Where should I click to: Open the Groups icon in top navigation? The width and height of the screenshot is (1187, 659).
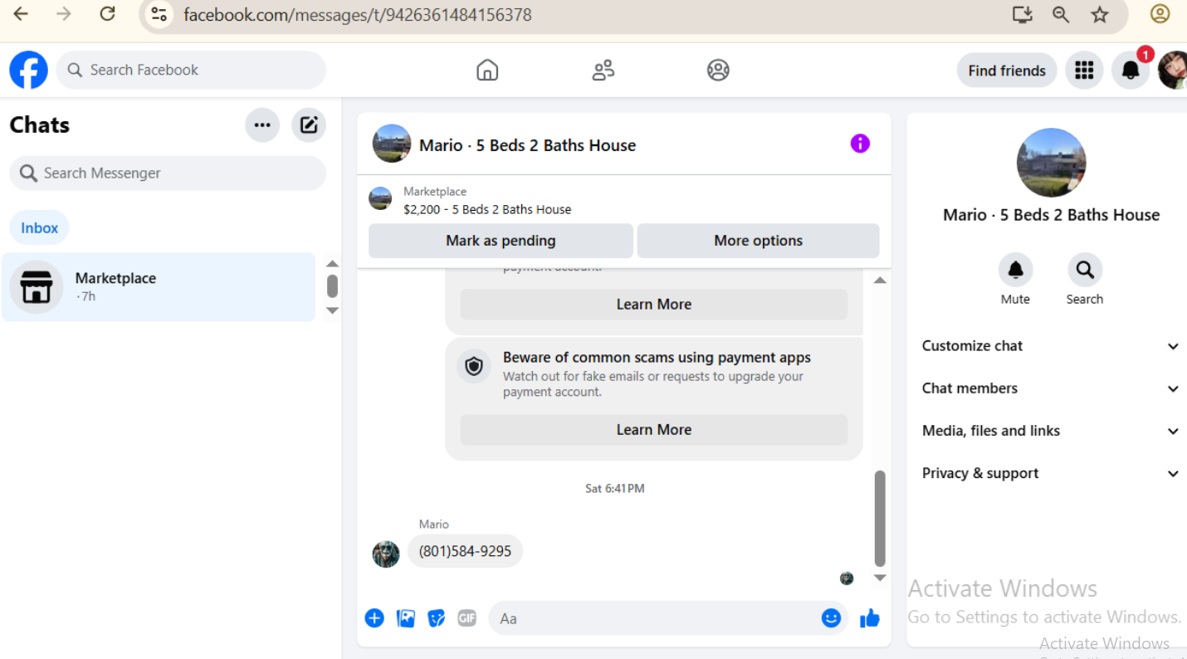pyautogui.click(x=718, y=71)
